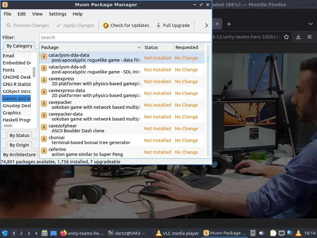Switch to workspace 4 on the panel
317x238 pixels.
pyautogui.click(x=36, y=233)
